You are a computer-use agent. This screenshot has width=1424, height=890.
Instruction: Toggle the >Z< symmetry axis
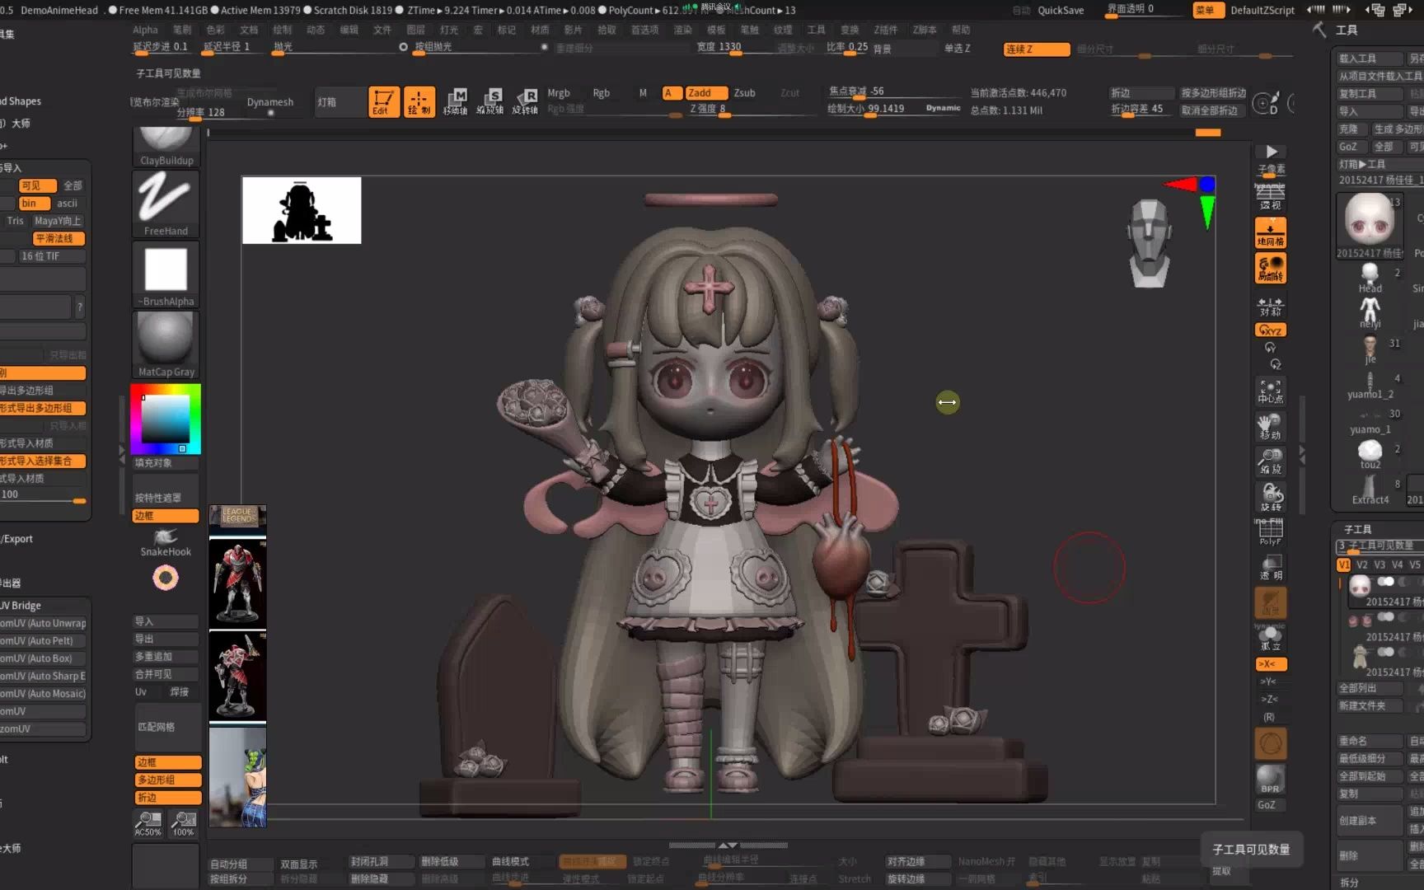click(x=1269, y=699)
